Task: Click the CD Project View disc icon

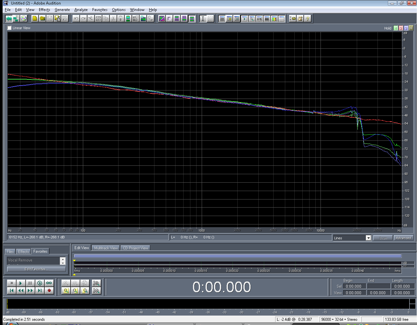Action: 24,18
